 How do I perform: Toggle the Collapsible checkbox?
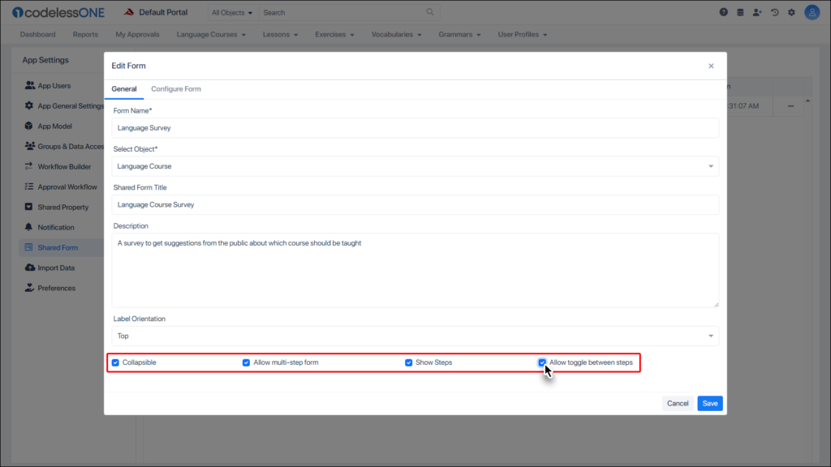(x=115, y=362)
